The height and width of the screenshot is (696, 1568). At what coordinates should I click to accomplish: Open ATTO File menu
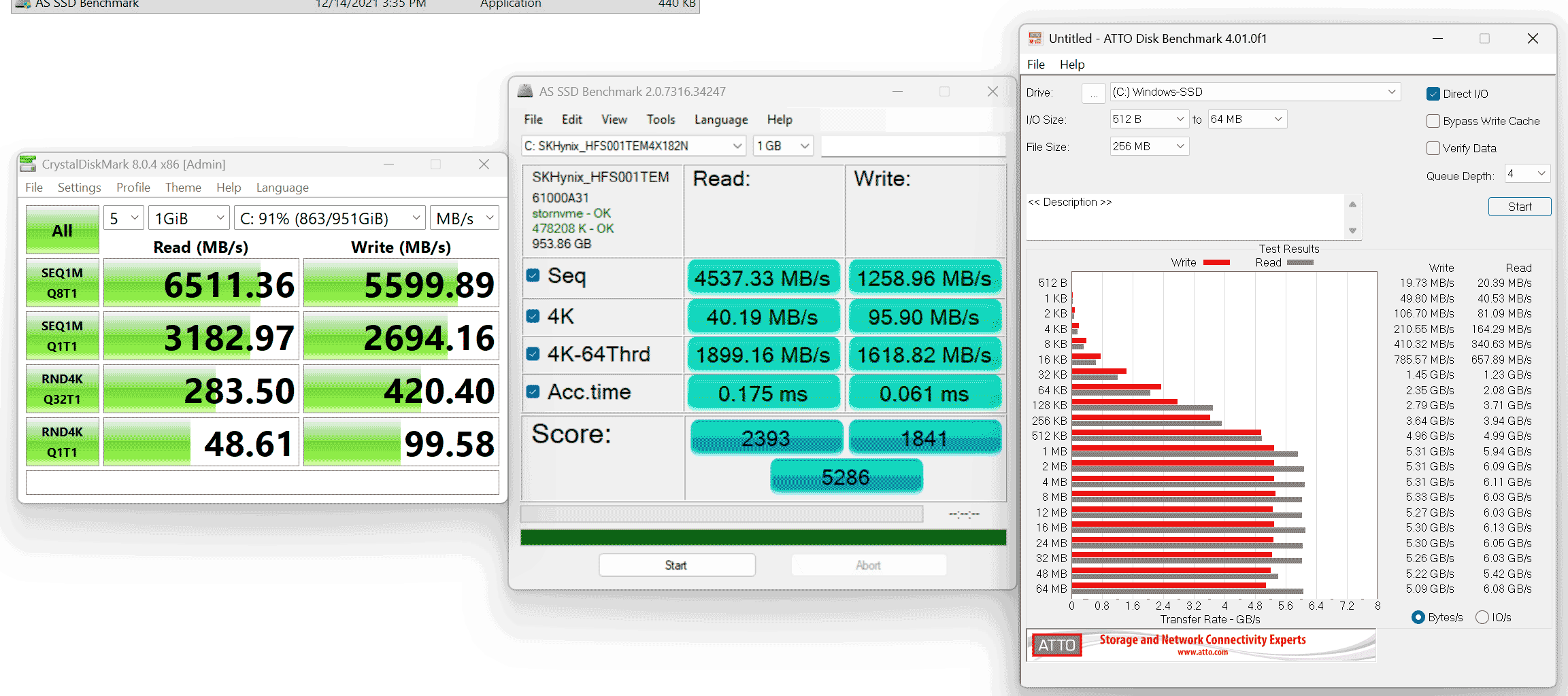[1036, 65]
